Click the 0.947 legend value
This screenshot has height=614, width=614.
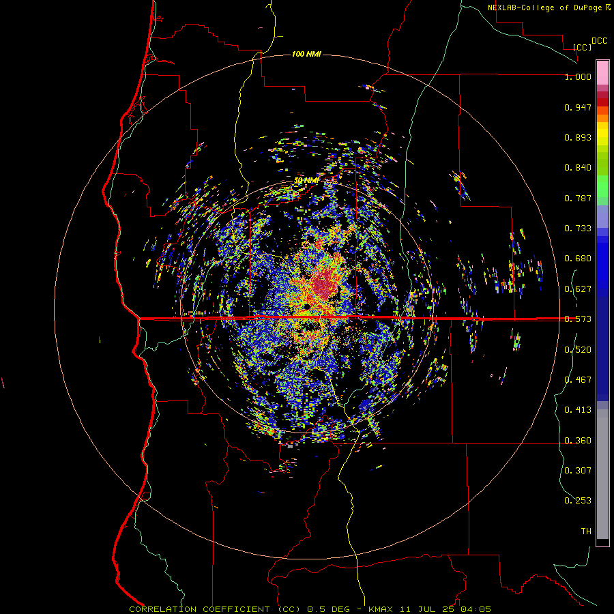(578, 107)
